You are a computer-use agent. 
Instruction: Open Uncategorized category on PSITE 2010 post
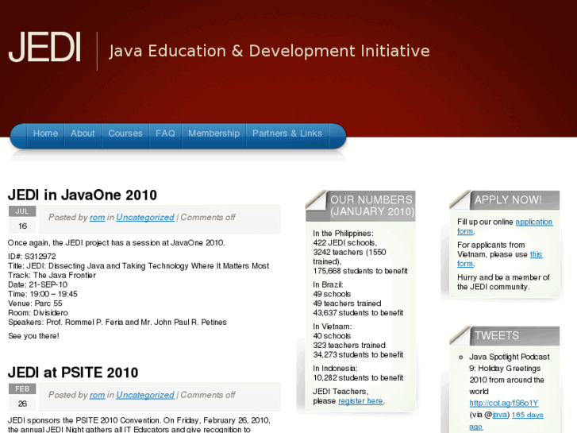145,395
